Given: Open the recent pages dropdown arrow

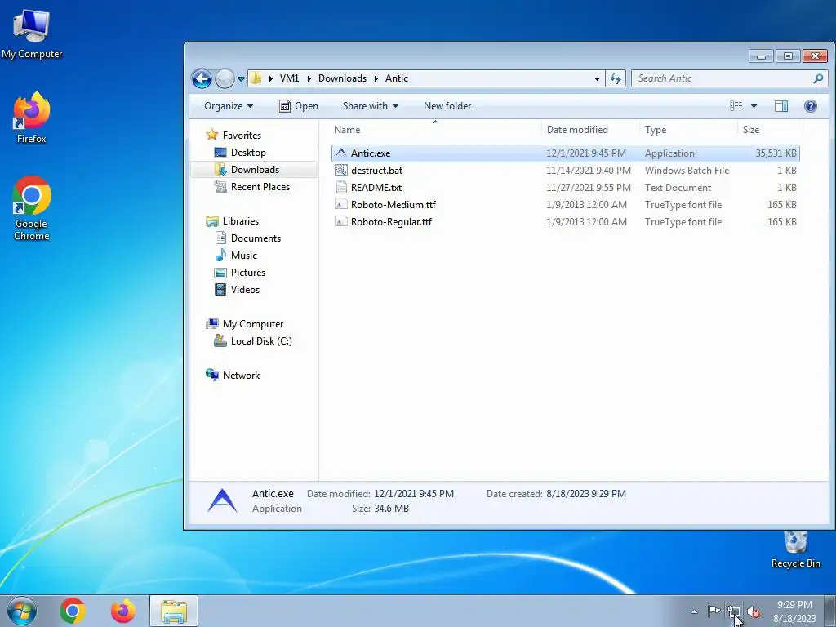Looking at the screenshot, I should coord(241,79).
